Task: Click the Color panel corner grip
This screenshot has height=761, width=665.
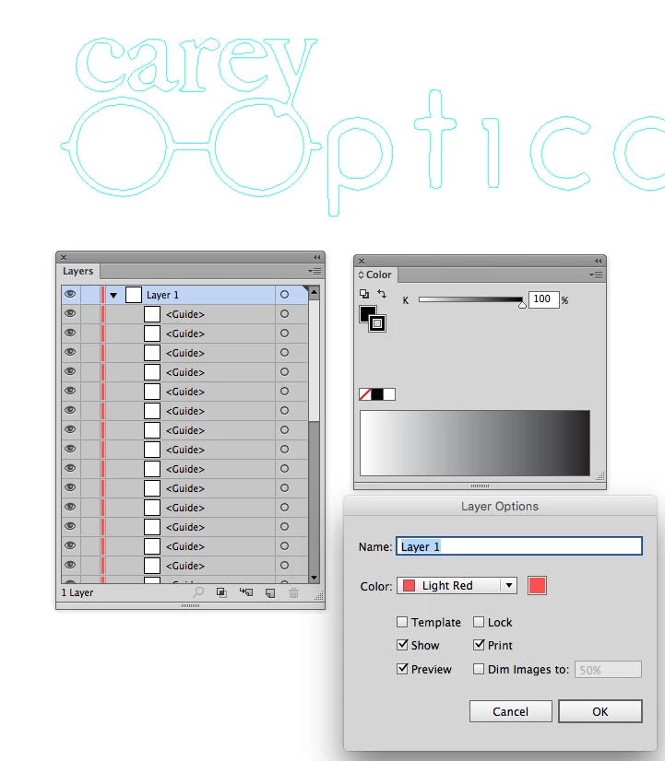Action: [x=600, y=476]
